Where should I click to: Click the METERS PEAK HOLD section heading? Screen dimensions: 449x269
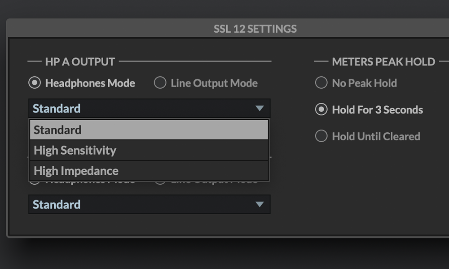[x=383, y=61]
